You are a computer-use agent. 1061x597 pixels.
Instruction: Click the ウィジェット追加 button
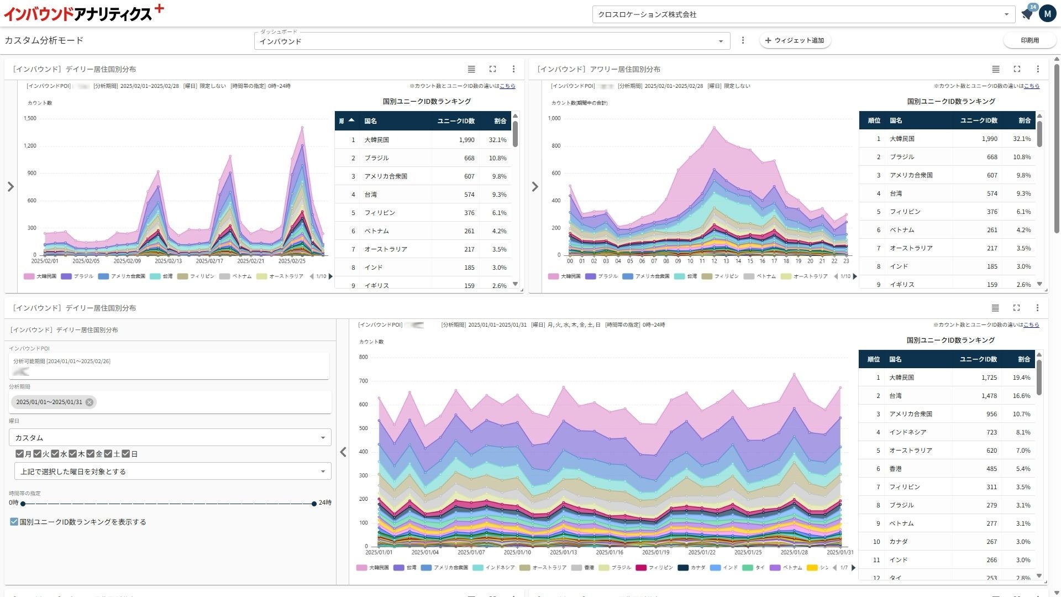coord(795,40)
